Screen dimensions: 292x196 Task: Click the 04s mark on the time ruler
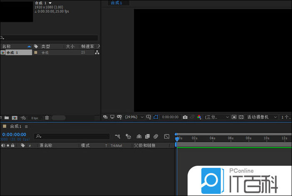[x=212, y=138]
